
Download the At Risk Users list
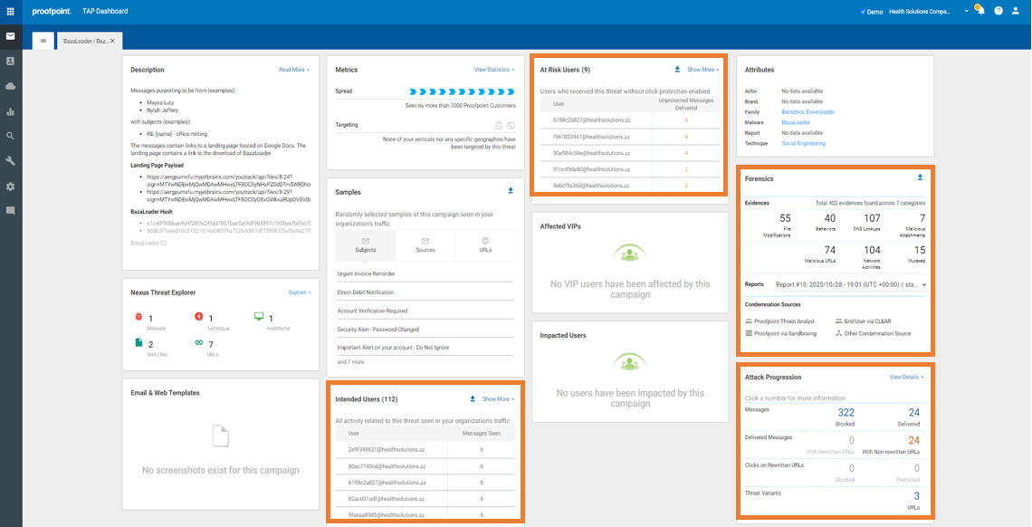[677, 69]
